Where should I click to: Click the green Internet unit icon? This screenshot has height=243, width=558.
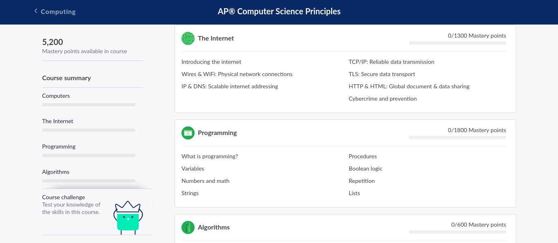188,38
